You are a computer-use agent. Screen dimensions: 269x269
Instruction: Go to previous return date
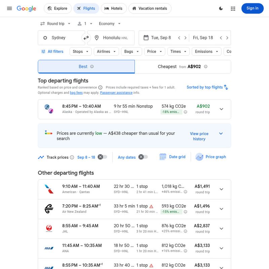pos(221,38)
